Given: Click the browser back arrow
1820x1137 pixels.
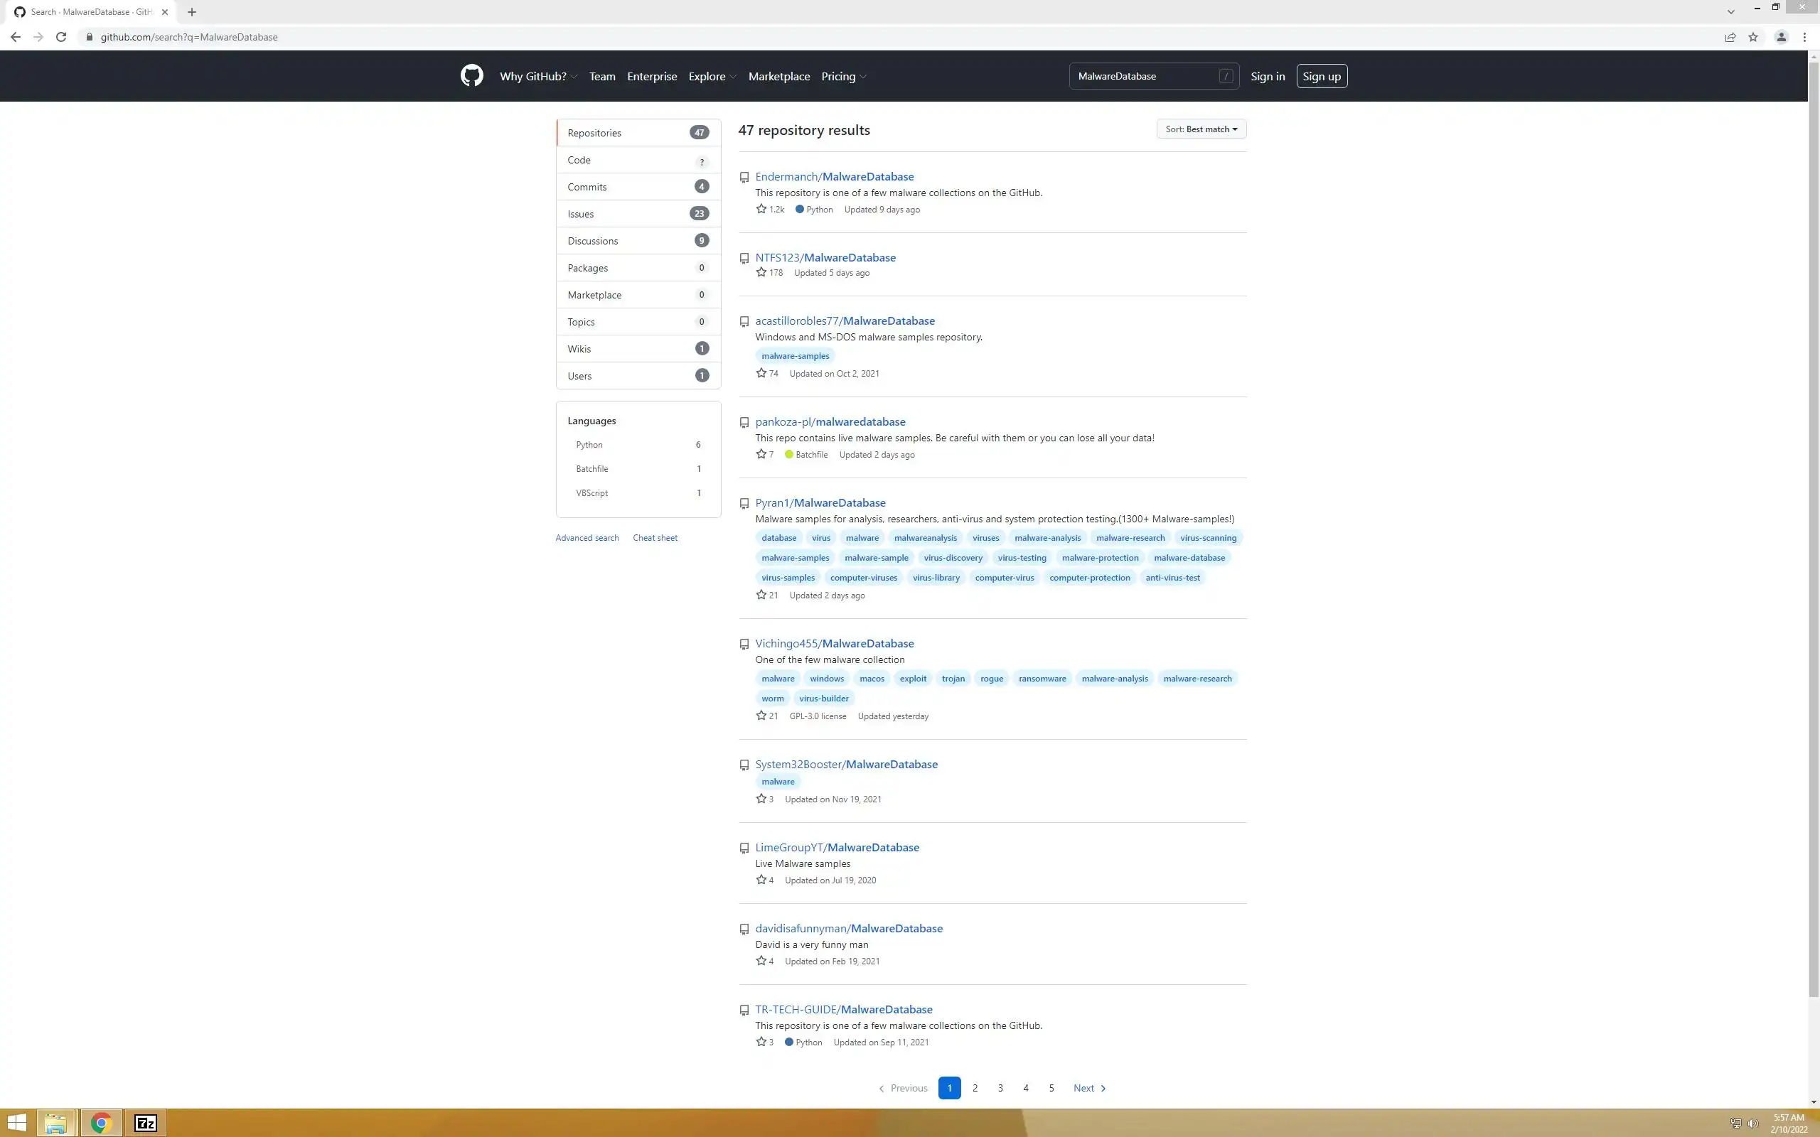Looking at the screenshot, I should [16, 37].
